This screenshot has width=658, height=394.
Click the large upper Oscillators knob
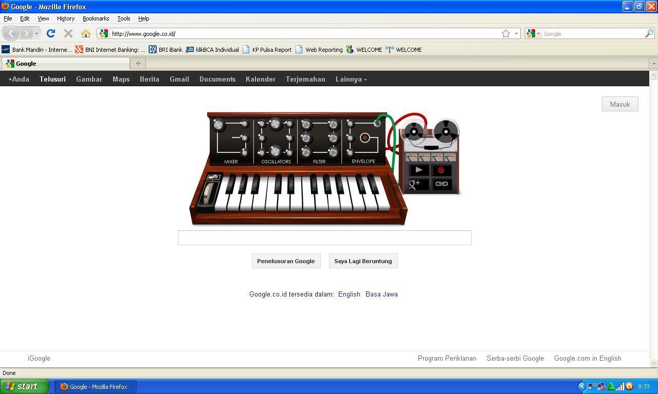click(276, 124)
